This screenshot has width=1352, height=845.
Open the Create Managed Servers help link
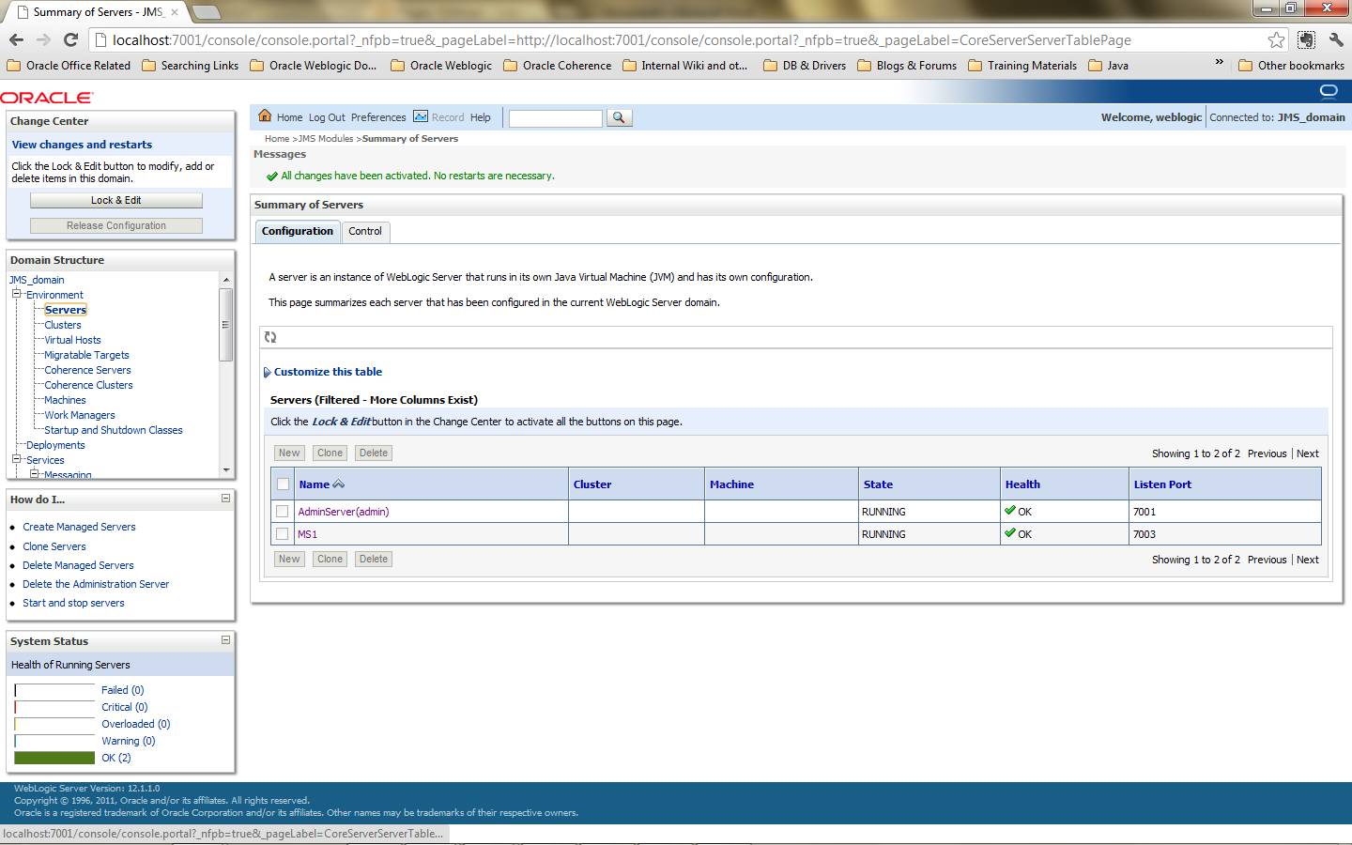point(79,527)
